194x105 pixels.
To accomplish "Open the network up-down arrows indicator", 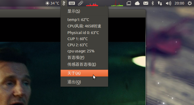I will click(160, 3).
